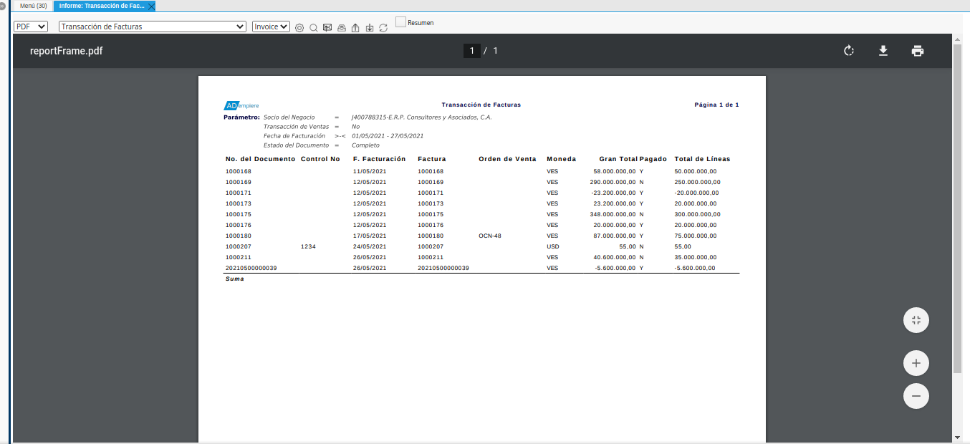Click the fit to page button
The width and height of the screenshot is (970, 444).
(x=916, y=320)
